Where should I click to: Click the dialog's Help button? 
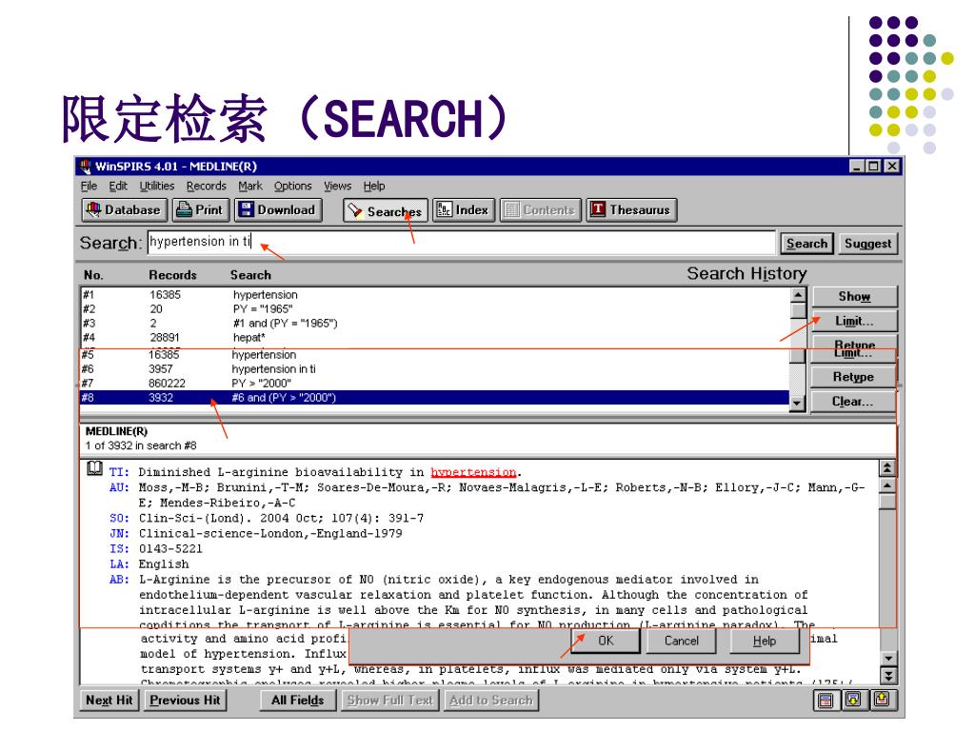765,641
